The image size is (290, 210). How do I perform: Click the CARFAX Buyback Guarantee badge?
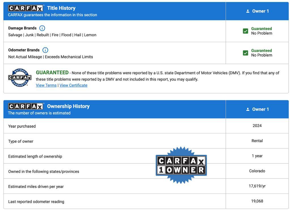tap(20, 77)
